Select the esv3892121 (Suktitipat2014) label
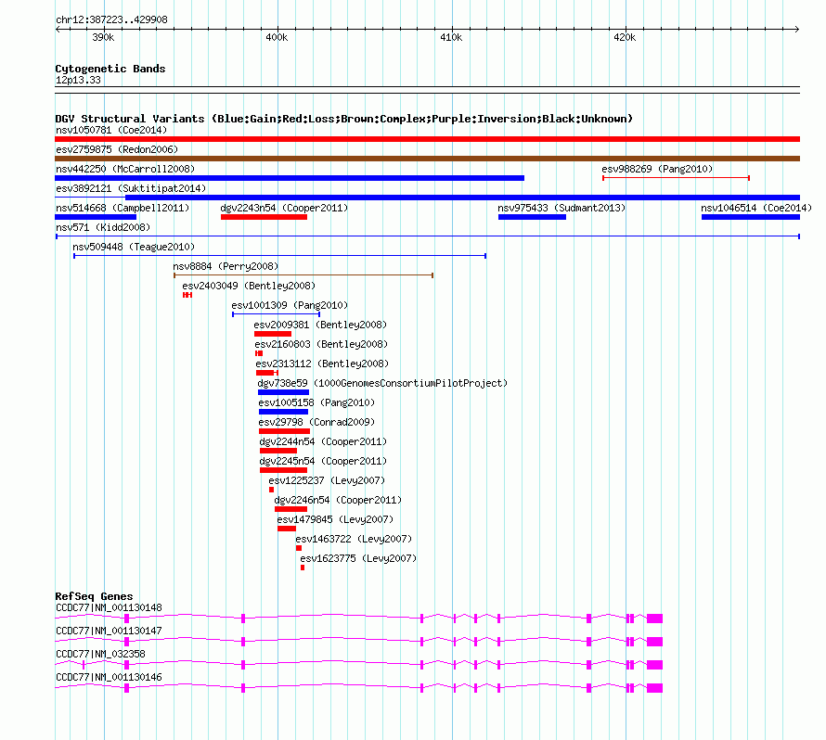The image size is (826, 740). (x=131, y=188)
